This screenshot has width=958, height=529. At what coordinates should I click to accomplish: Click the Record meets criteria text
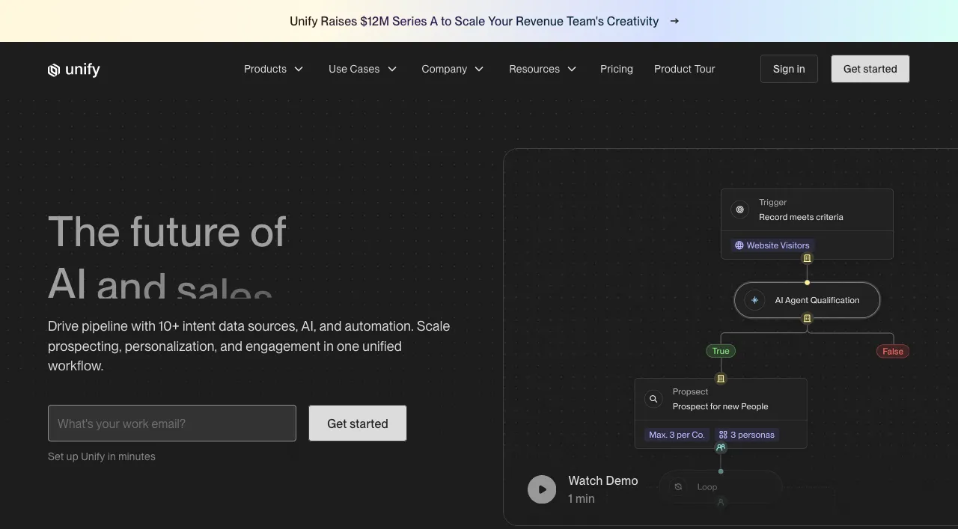click(801, 217)
